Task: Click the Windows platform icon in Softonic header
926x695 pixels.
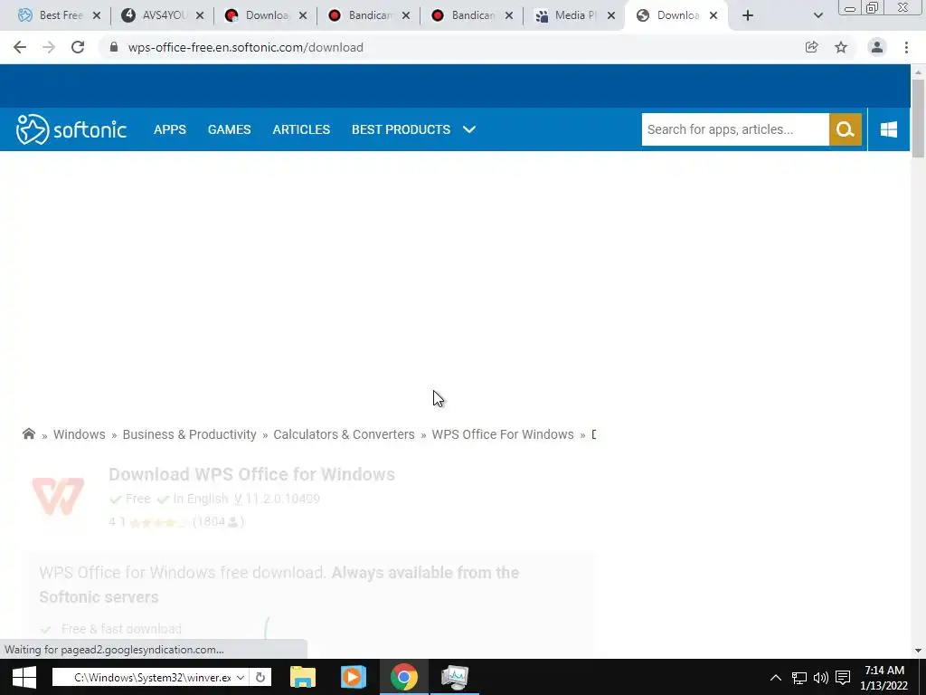Action: click(889, 129)
